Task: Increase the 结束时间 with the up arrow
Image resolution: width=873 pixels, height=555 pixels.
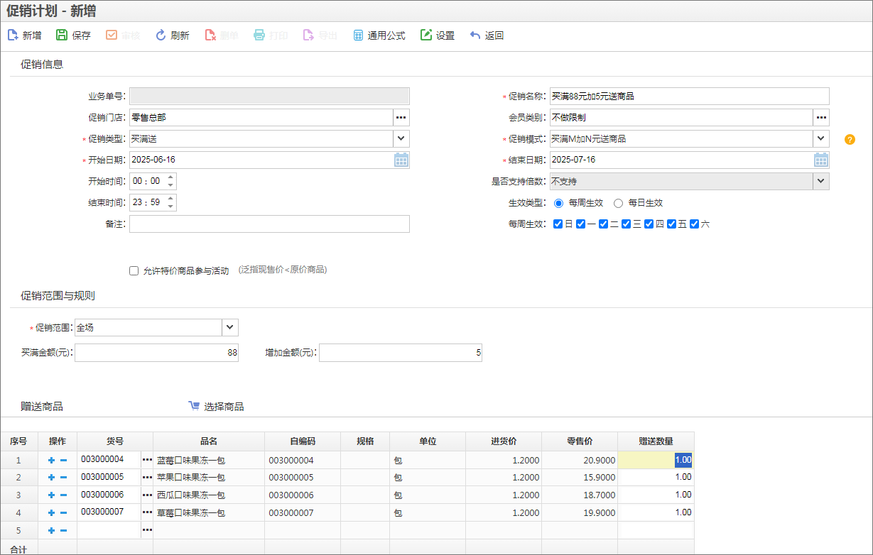Action: (170, 199)
